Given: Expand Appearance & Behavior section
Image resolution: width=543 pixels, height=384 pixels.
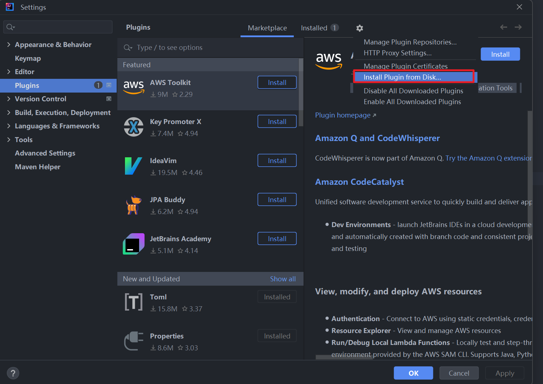Looking at the screenshot, I should 9,44.
